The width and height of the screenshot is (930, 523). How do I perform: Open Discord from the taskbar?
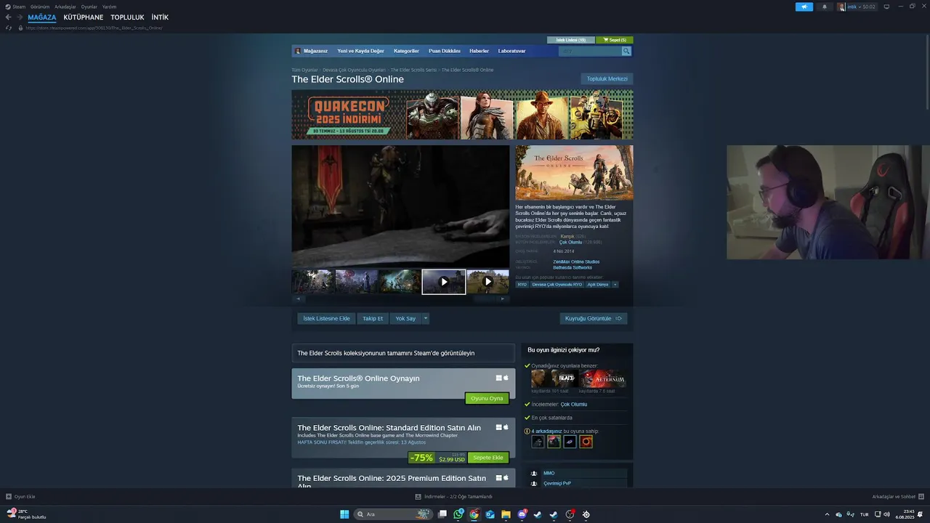[522, 514]
